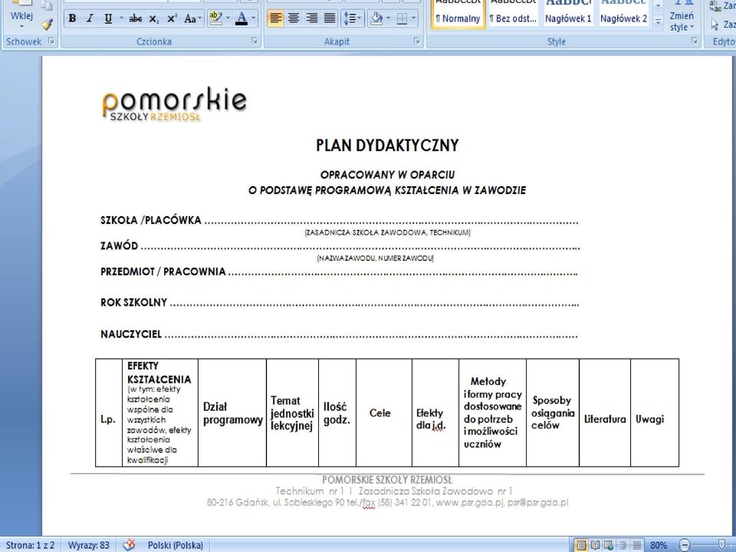Click the shading paint bucket icon
This screenshot has width=736, height=552.
(x=376, y=18)
